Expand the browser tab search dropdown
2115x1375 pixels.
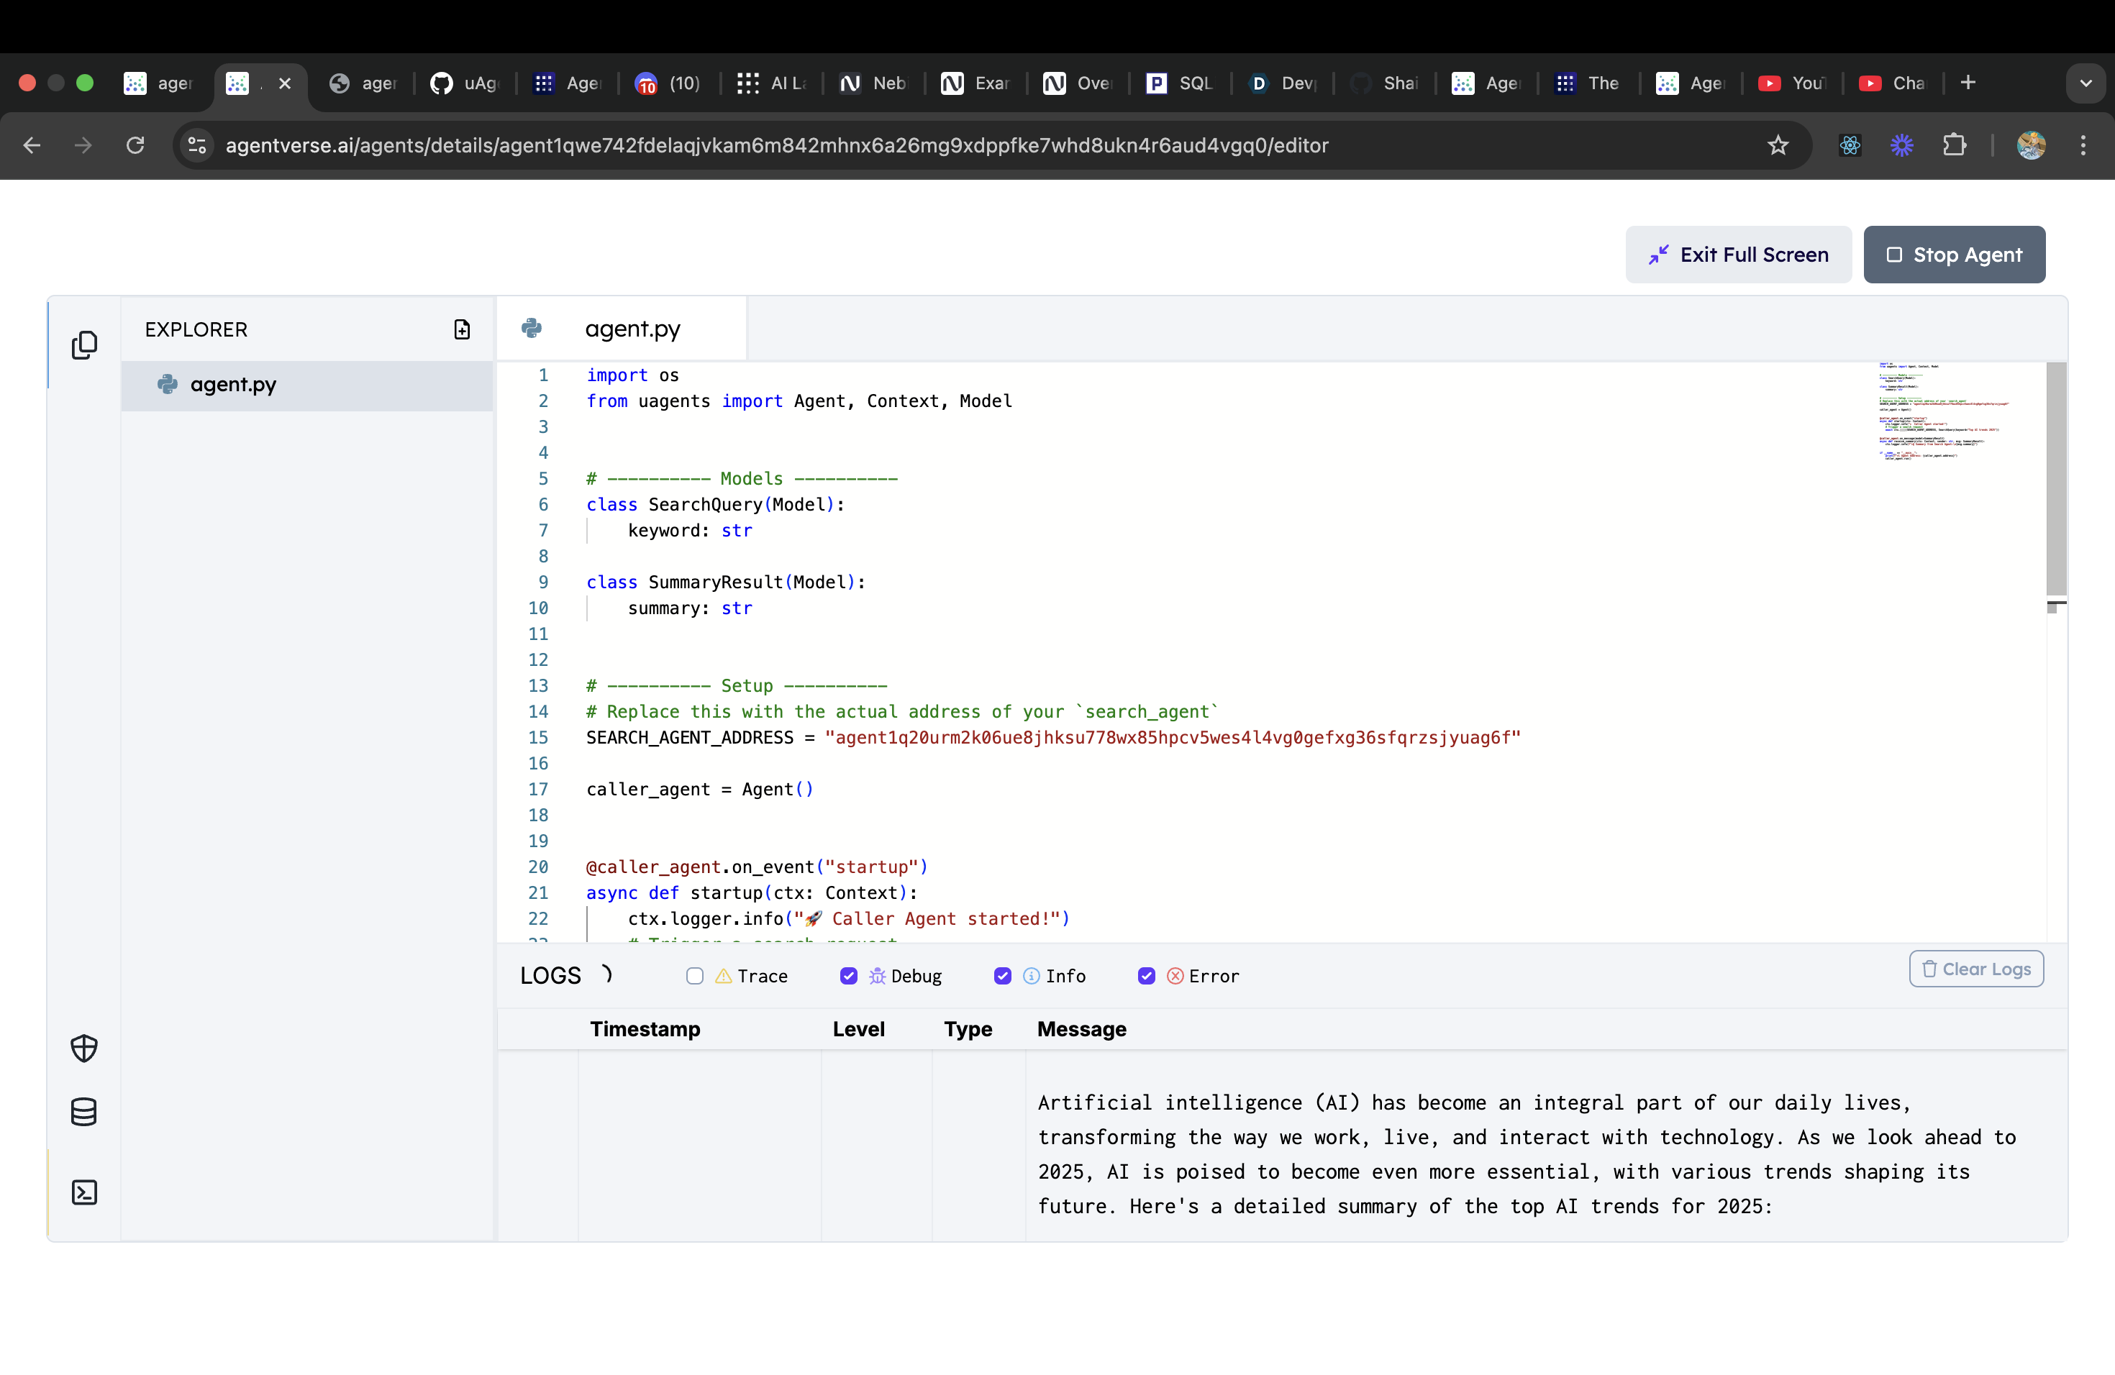[x=2085, y=83]
